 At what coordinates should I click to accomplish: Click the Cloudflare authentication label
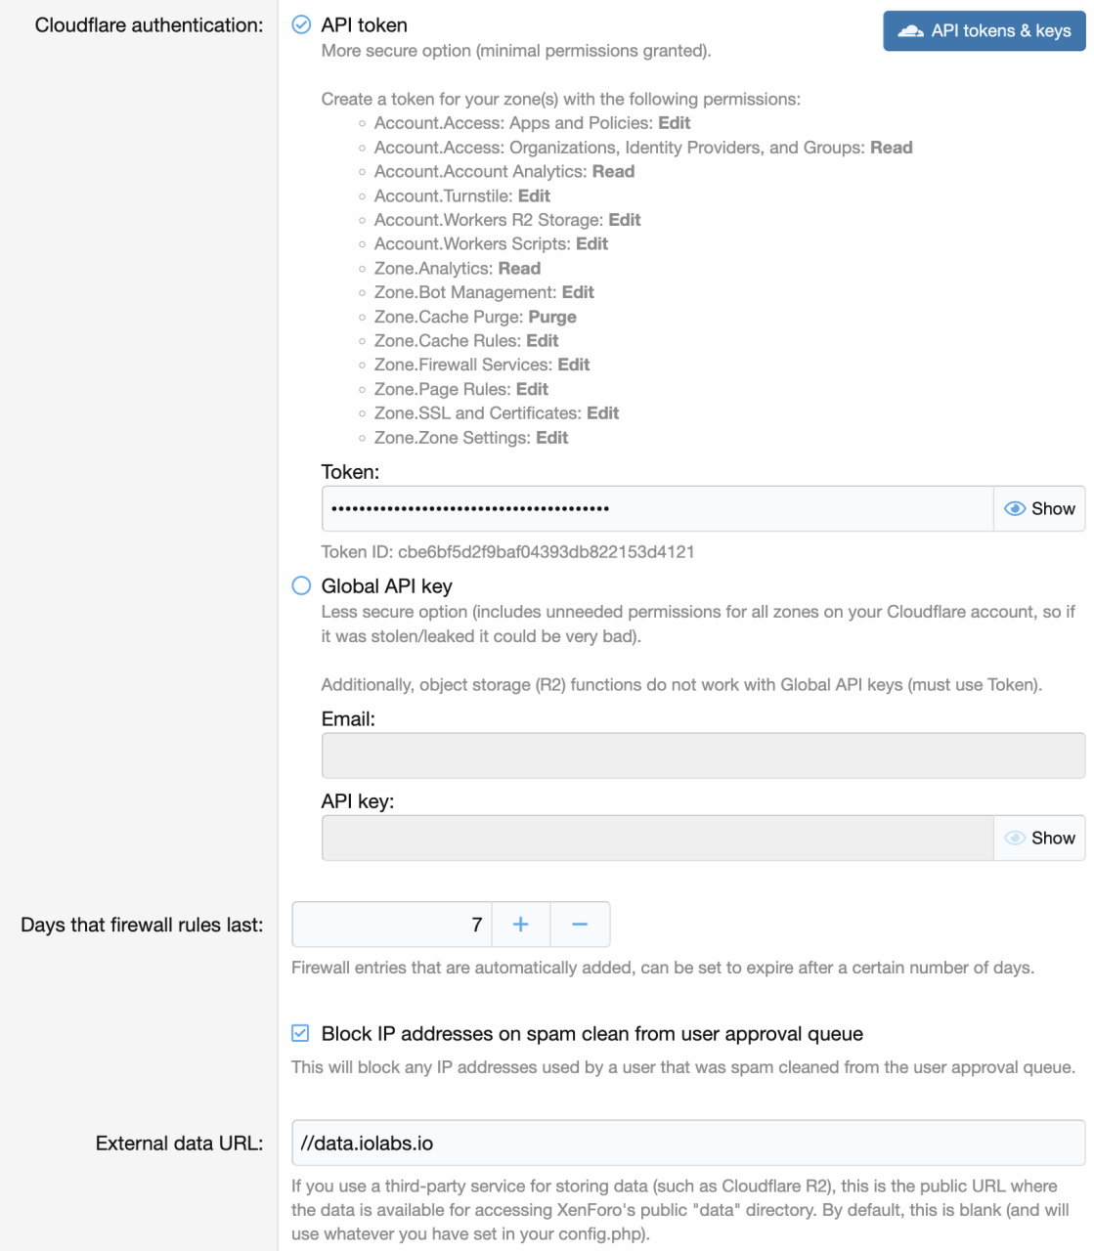pyautogui.click(x=149, y=25)
